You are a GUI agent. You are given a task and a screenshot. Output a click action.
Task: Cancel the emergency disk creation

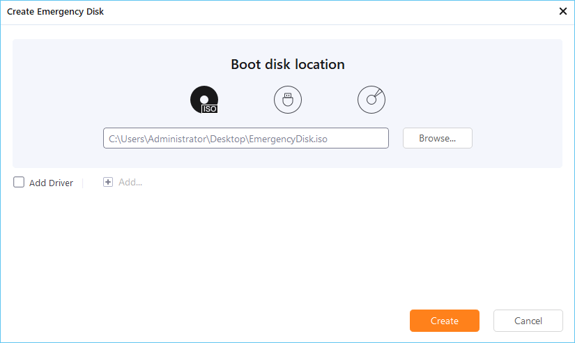pos(528,321)
